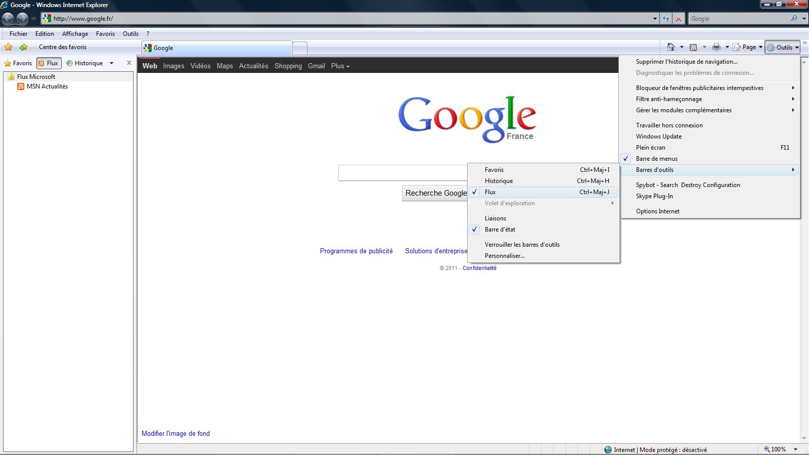Expand the Plus menu on Google

[340, 66]
